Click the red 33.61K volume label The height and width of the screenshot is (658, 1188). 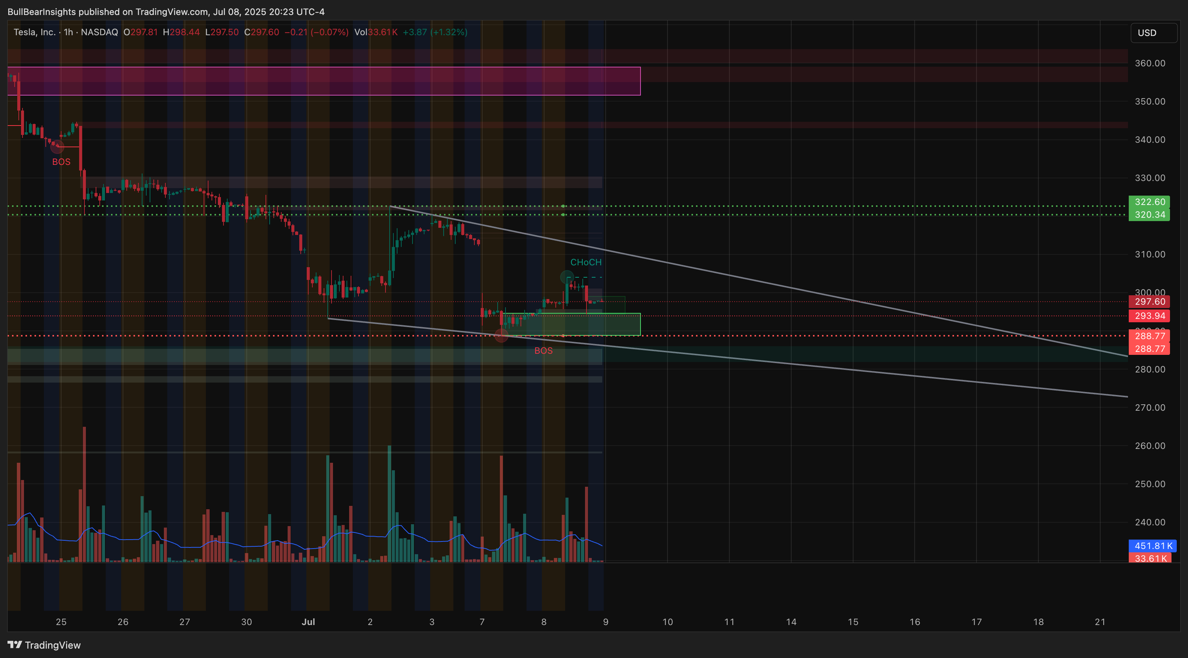tap(1150, 558)
